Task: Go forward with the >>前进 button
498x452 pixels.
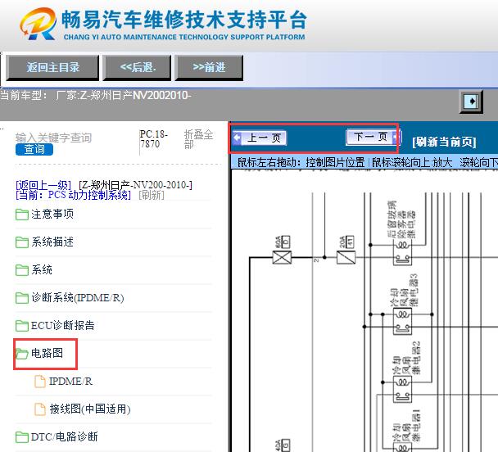Action: point(209,67)
